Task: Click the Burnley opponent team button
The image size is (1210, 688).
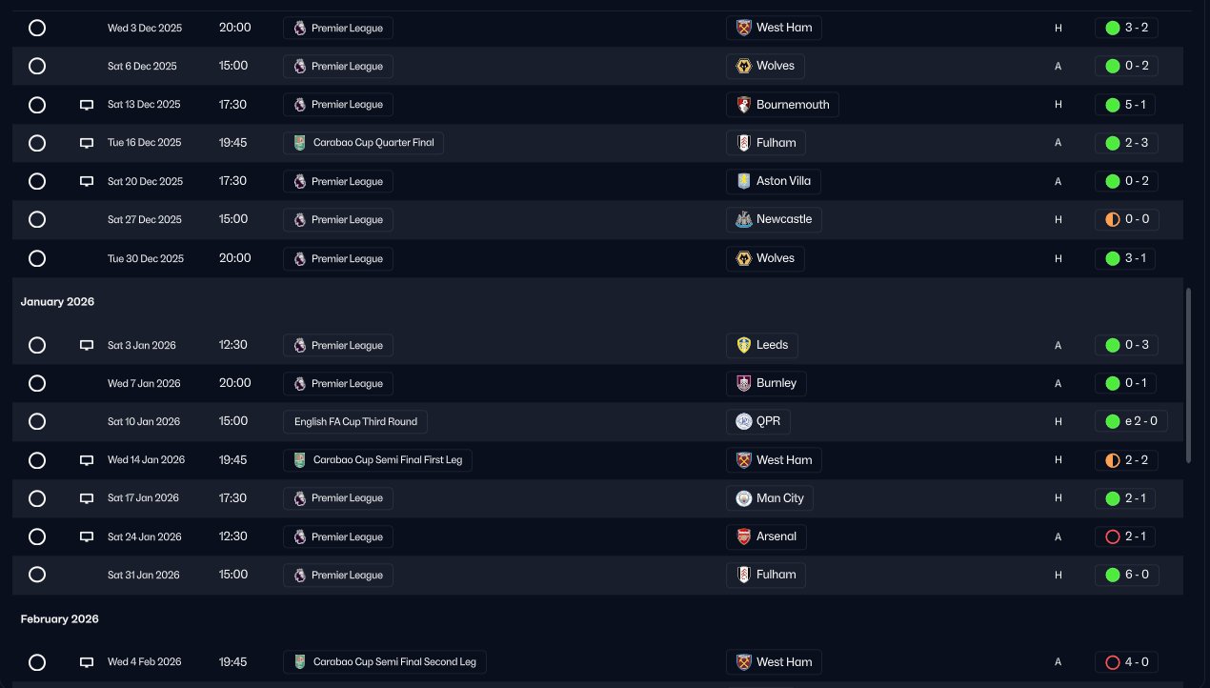Action: pos(766,383)
